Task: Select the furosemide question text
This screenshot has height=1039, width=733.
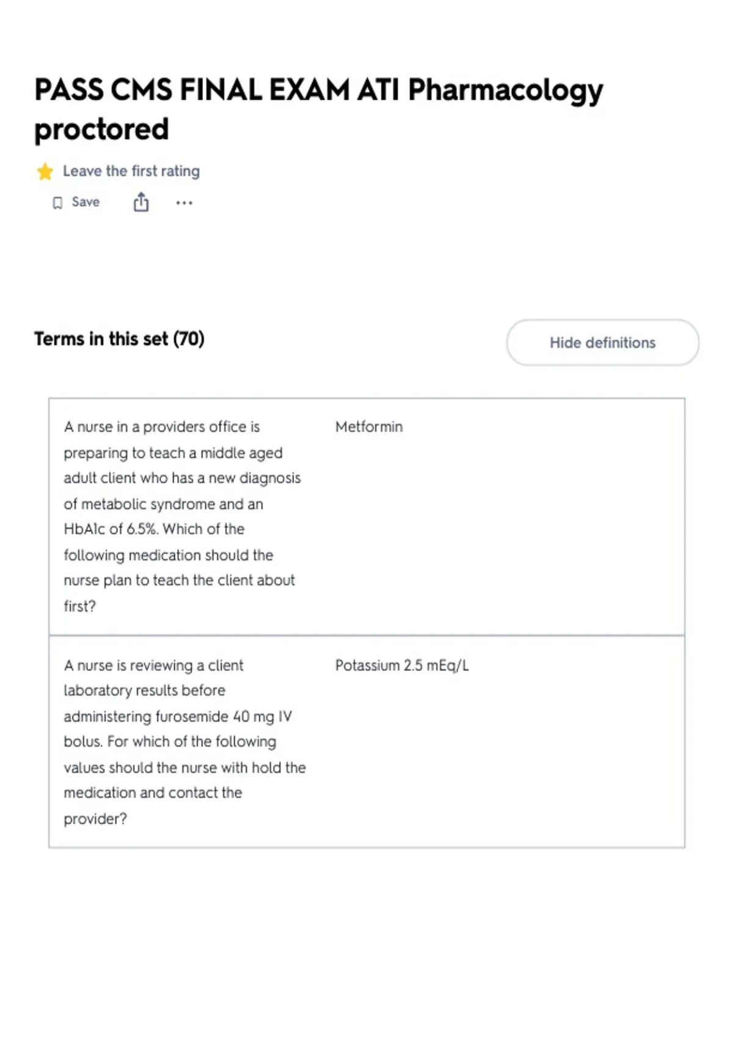Action: pos(184,742)
